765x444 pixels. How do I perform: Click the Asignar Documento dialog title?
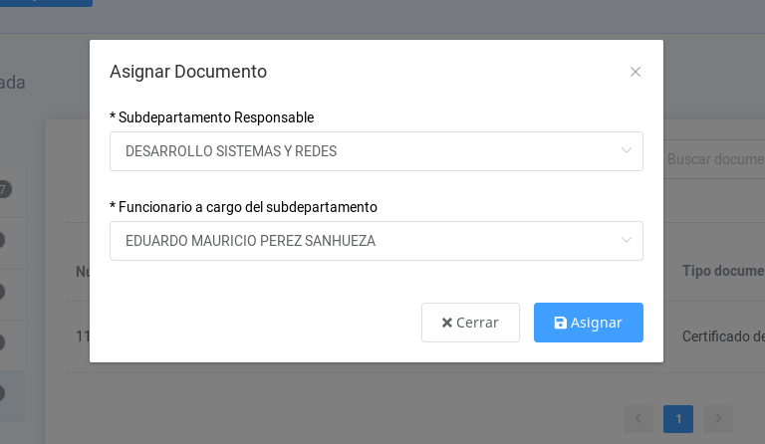(188, 72)
